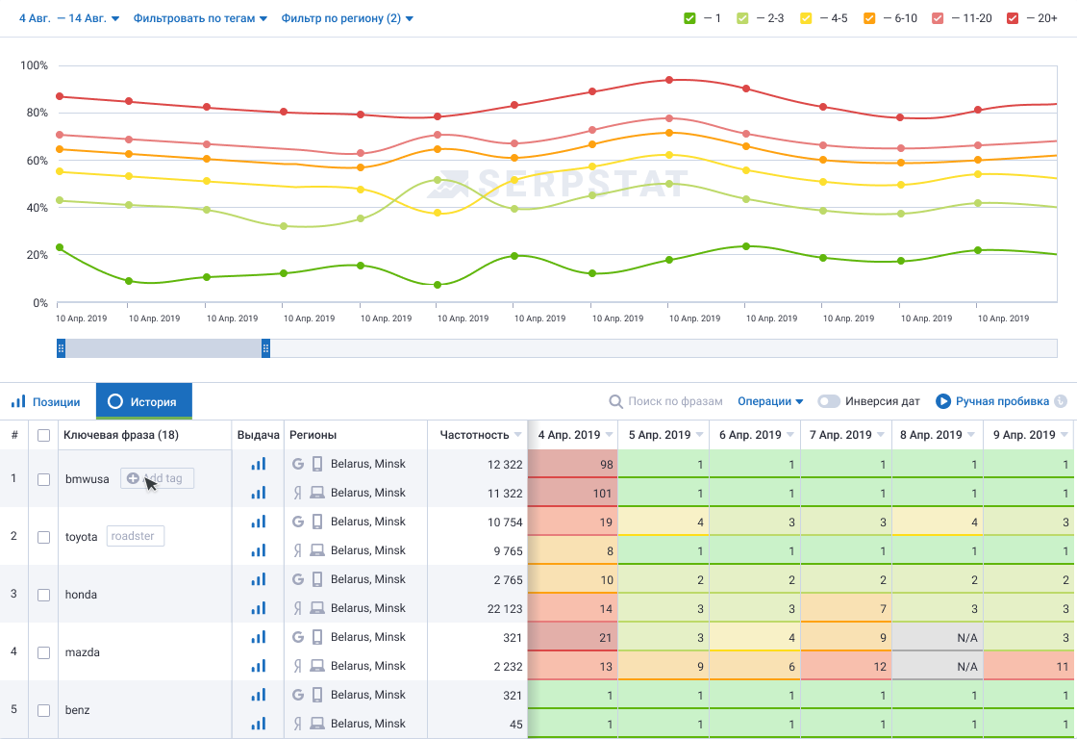Click the coin icon beside Ручная пробивка

(1062, 401)
